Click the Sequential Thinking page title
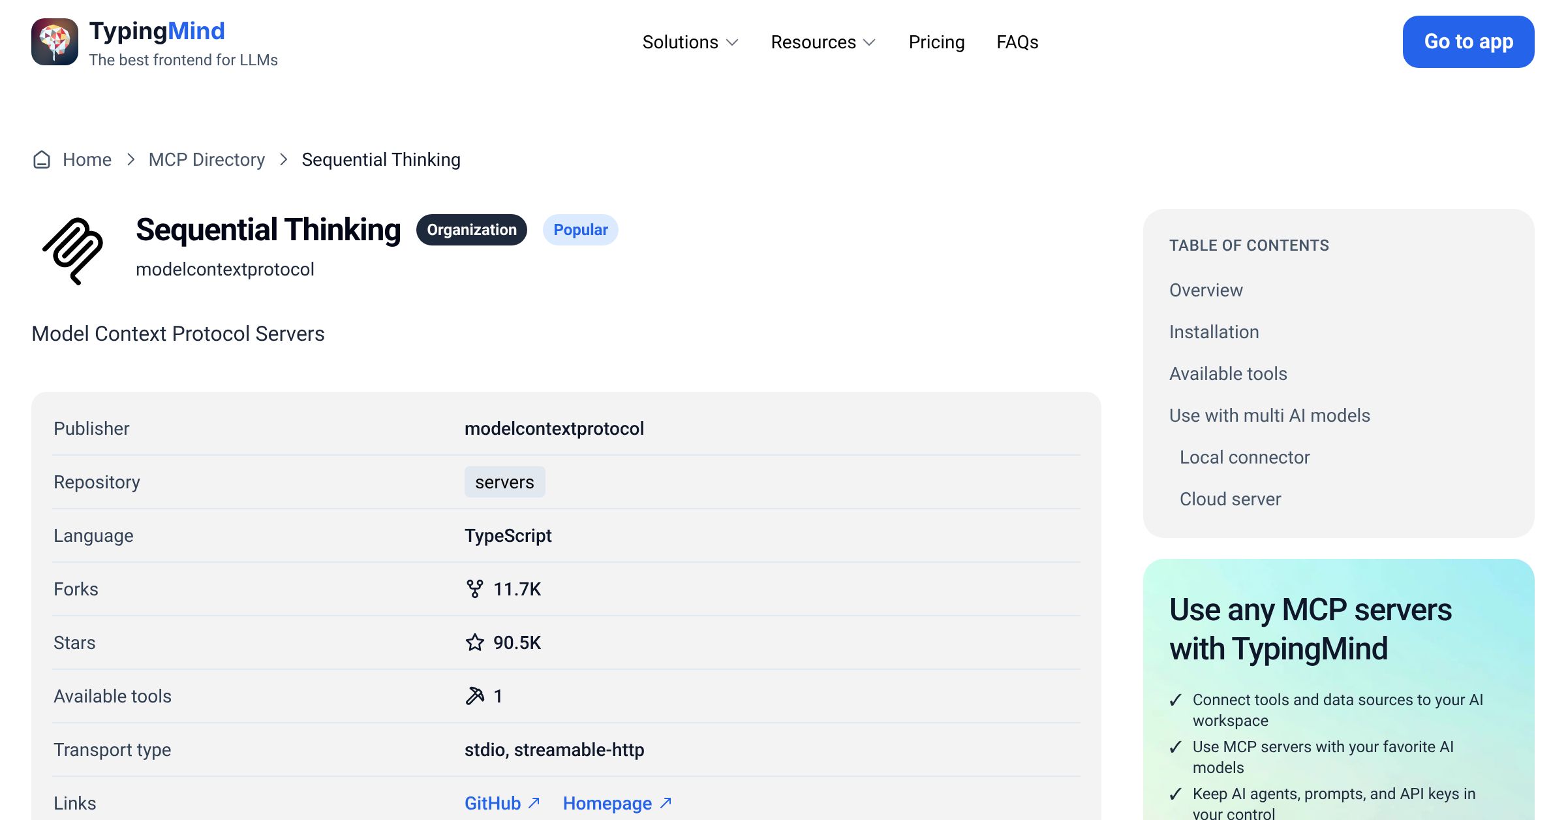The width and height of the screenshot is (1566, 820). pos(268,230)
